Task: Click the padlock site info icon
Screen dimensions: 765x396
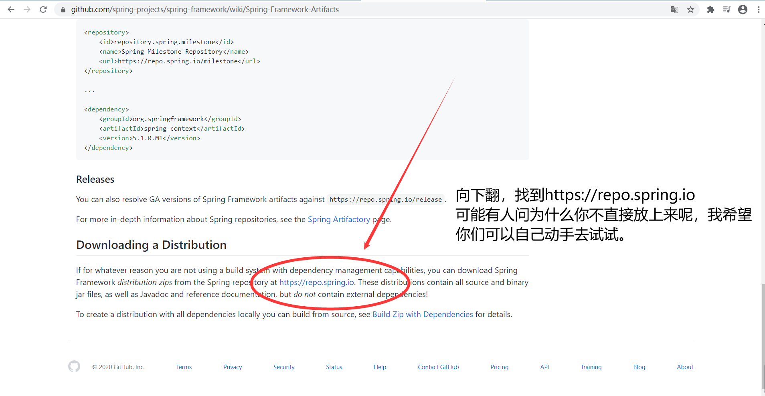Action: pyautogui.click(x=63, y=10)
